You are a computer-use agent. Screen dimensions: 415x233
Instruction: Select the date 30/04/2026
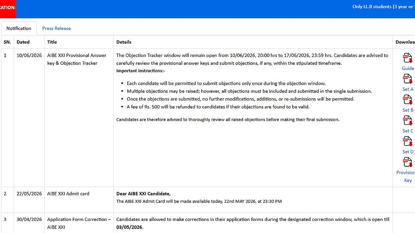tap(29, 220)
